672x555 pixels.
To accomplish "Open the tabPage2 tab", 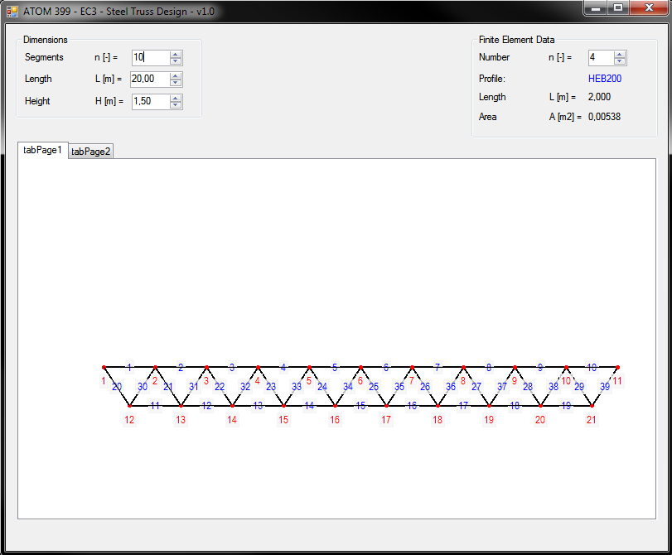I will (x=91, y=152).
